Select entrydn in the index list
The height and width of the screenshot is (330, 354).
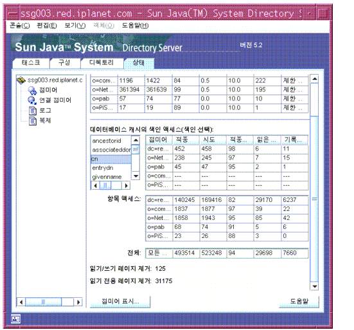coord(111,168)
